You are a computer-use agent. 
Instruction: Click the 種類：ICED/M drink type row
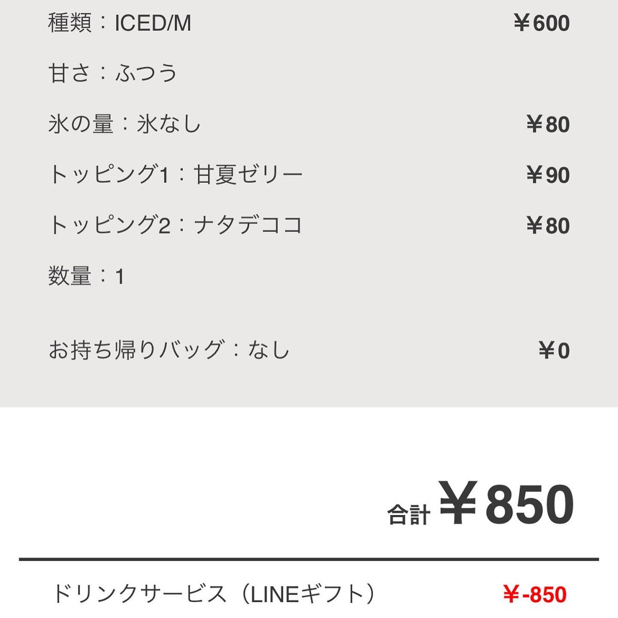click(119, 24)
